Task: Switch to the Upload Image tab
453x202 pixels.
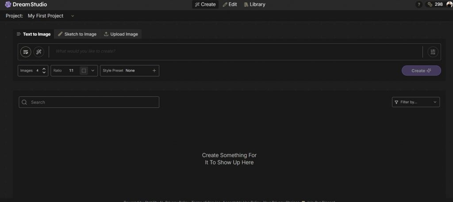Action: click(121, 34)
